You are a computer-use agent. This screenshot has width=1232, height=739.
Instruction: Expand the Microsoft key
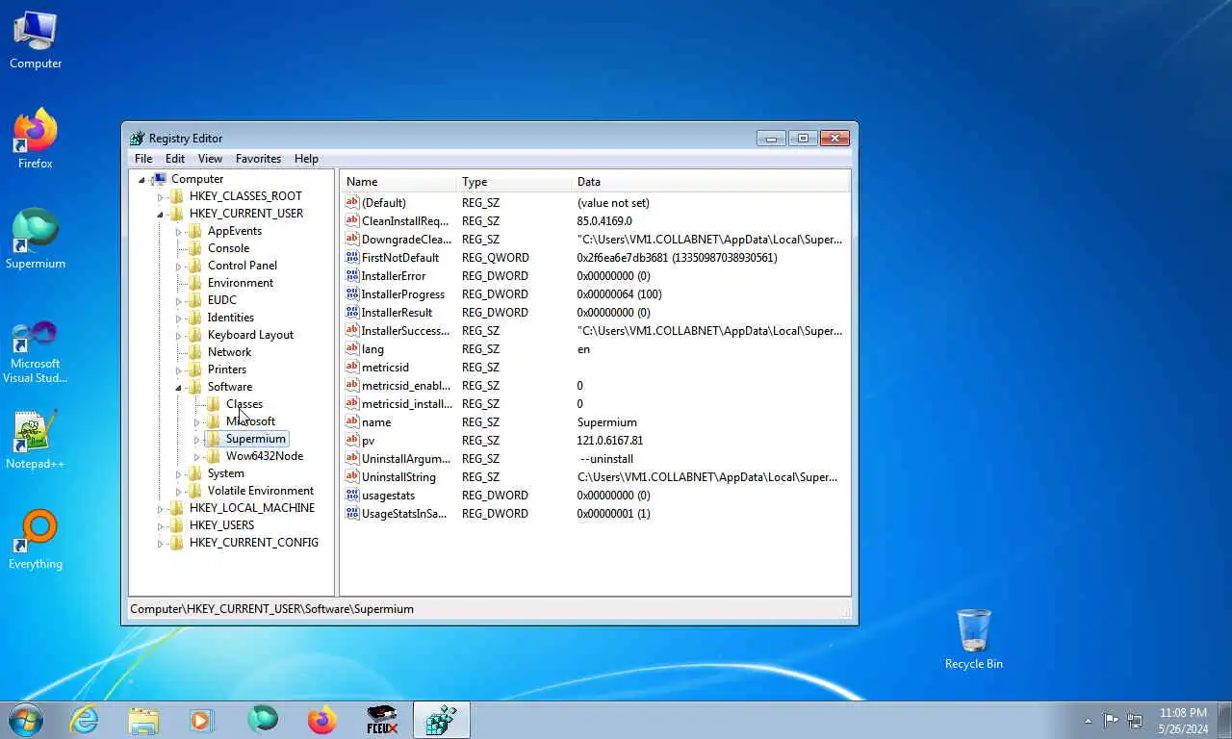(196, 421)
